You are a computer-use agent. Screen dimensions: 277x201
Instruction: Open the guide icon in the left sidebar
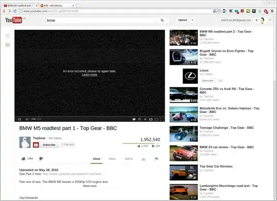click(x=8, y=35)
